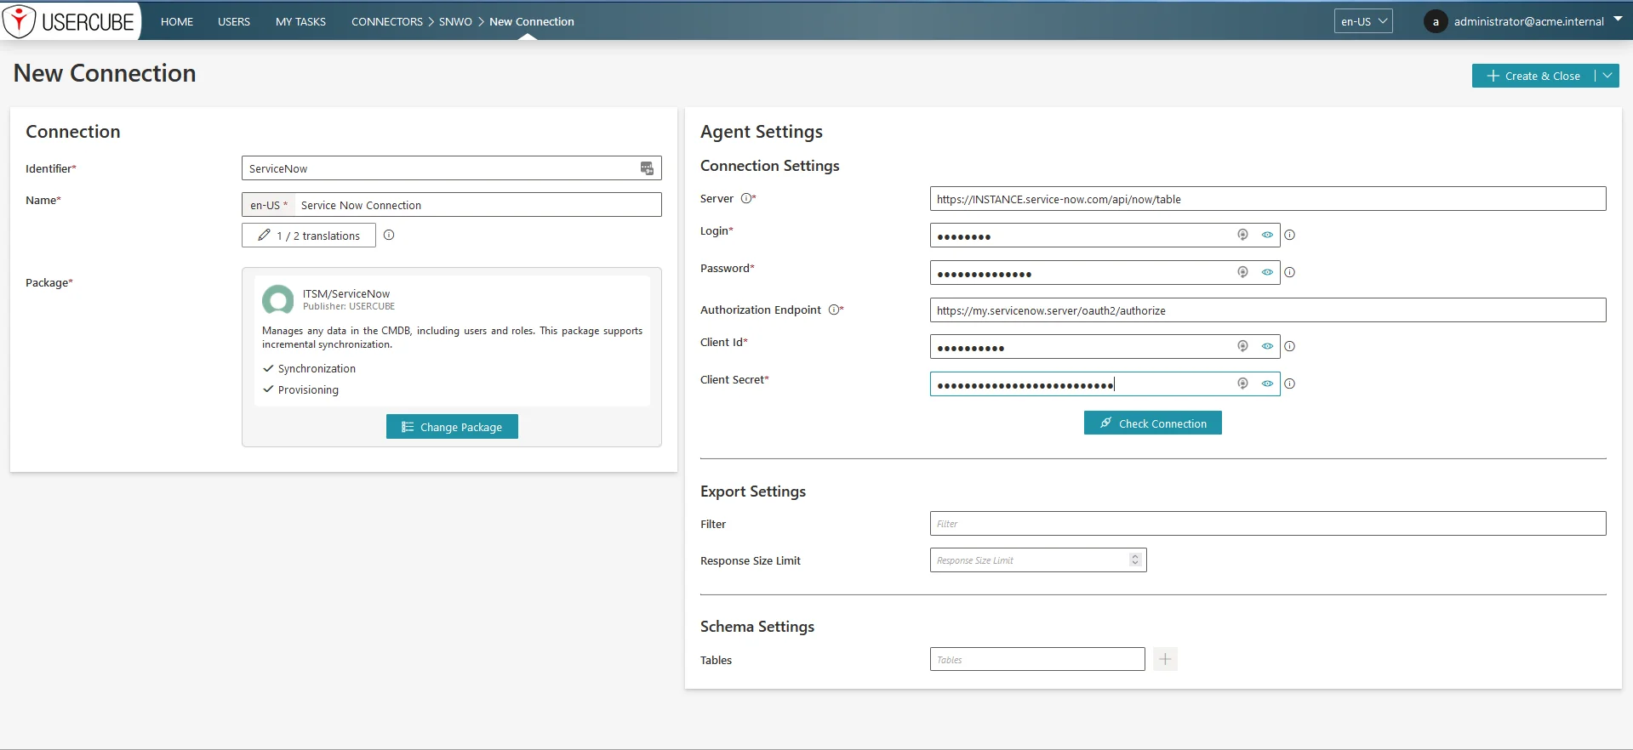Screen dimensions: 1633x750
Task: Focus the Identifier input field
Action: pos(451,168)
